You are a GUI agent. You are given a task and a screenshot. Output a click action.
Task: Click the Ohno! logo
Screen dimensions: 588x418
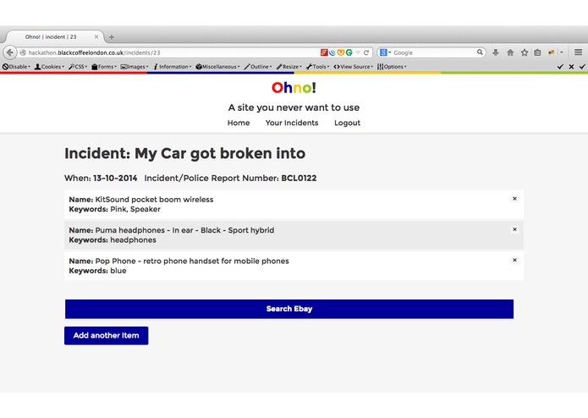pos(294,88)
